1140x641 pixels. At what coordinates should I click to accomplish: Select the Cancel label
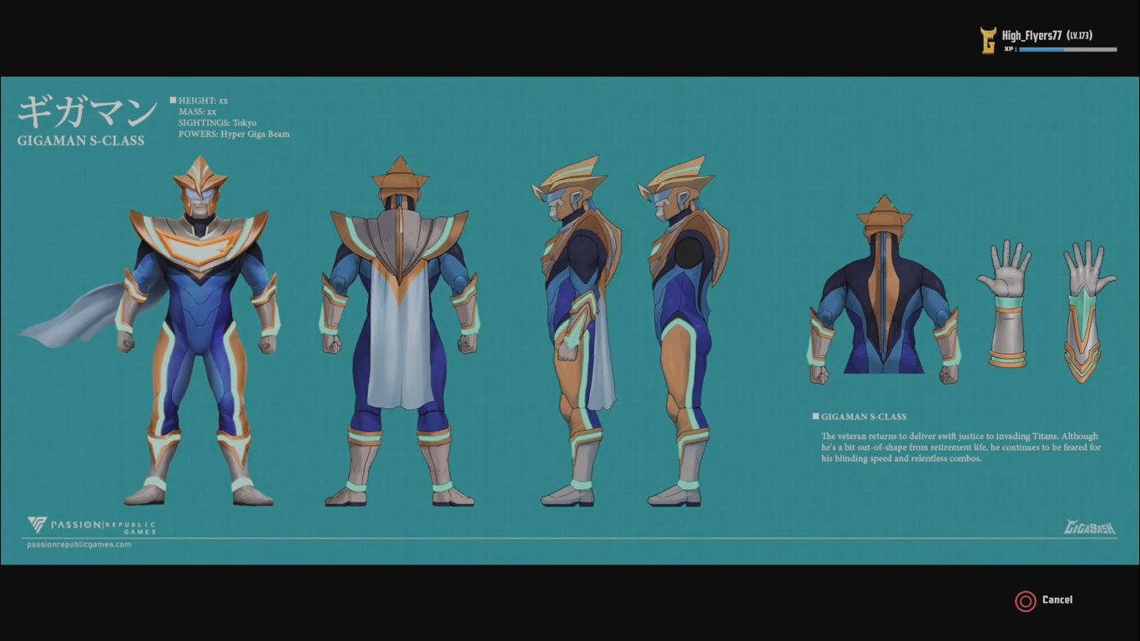[1057, 600]
